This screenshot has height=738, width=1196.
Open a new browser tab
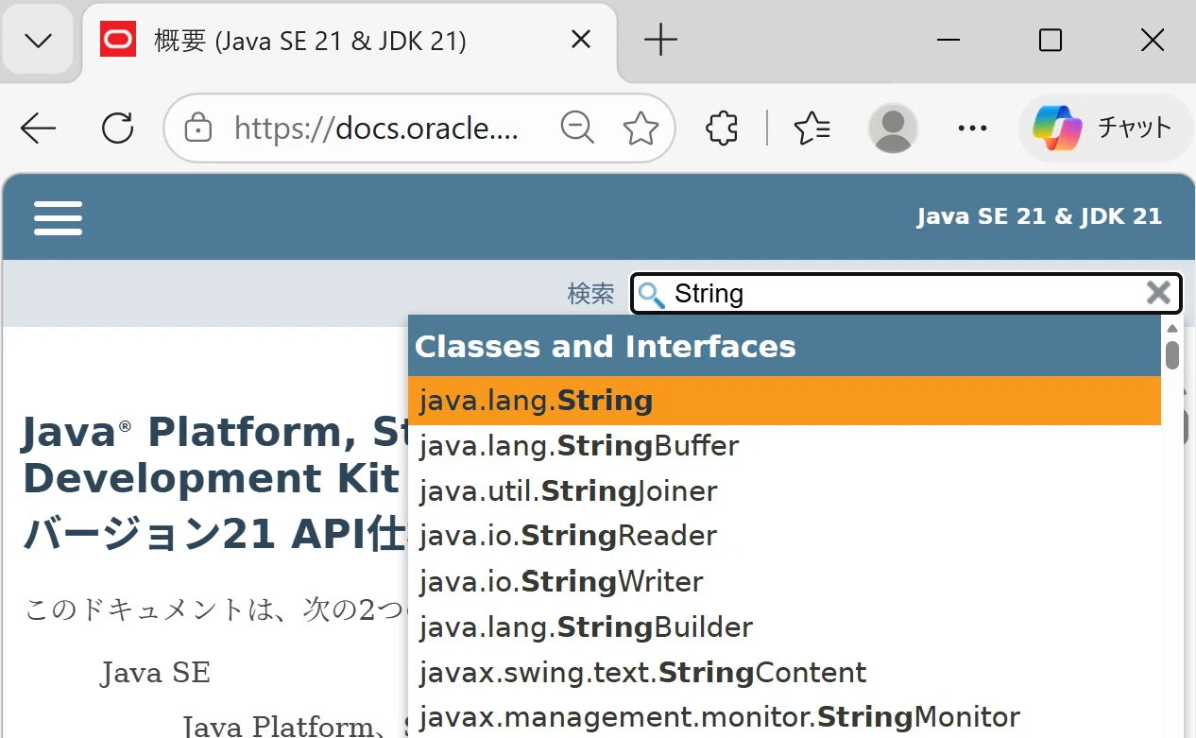[x=660, y=40]
